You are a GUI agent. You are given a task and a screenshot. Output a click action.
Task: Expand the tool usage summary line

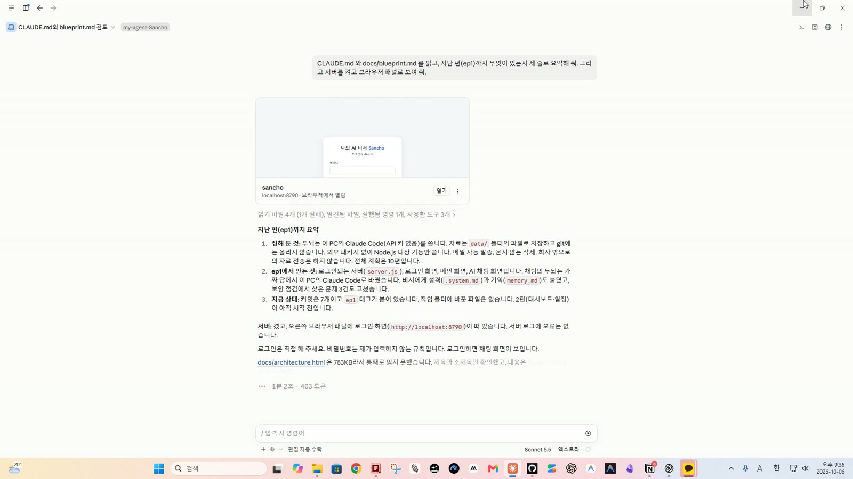click(356, 214)
